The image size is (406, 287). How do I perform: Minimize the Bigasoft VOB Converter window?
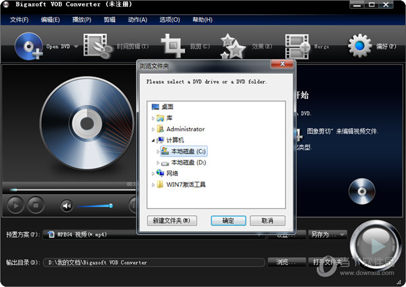pyautogui.click(x=357, y=5)
